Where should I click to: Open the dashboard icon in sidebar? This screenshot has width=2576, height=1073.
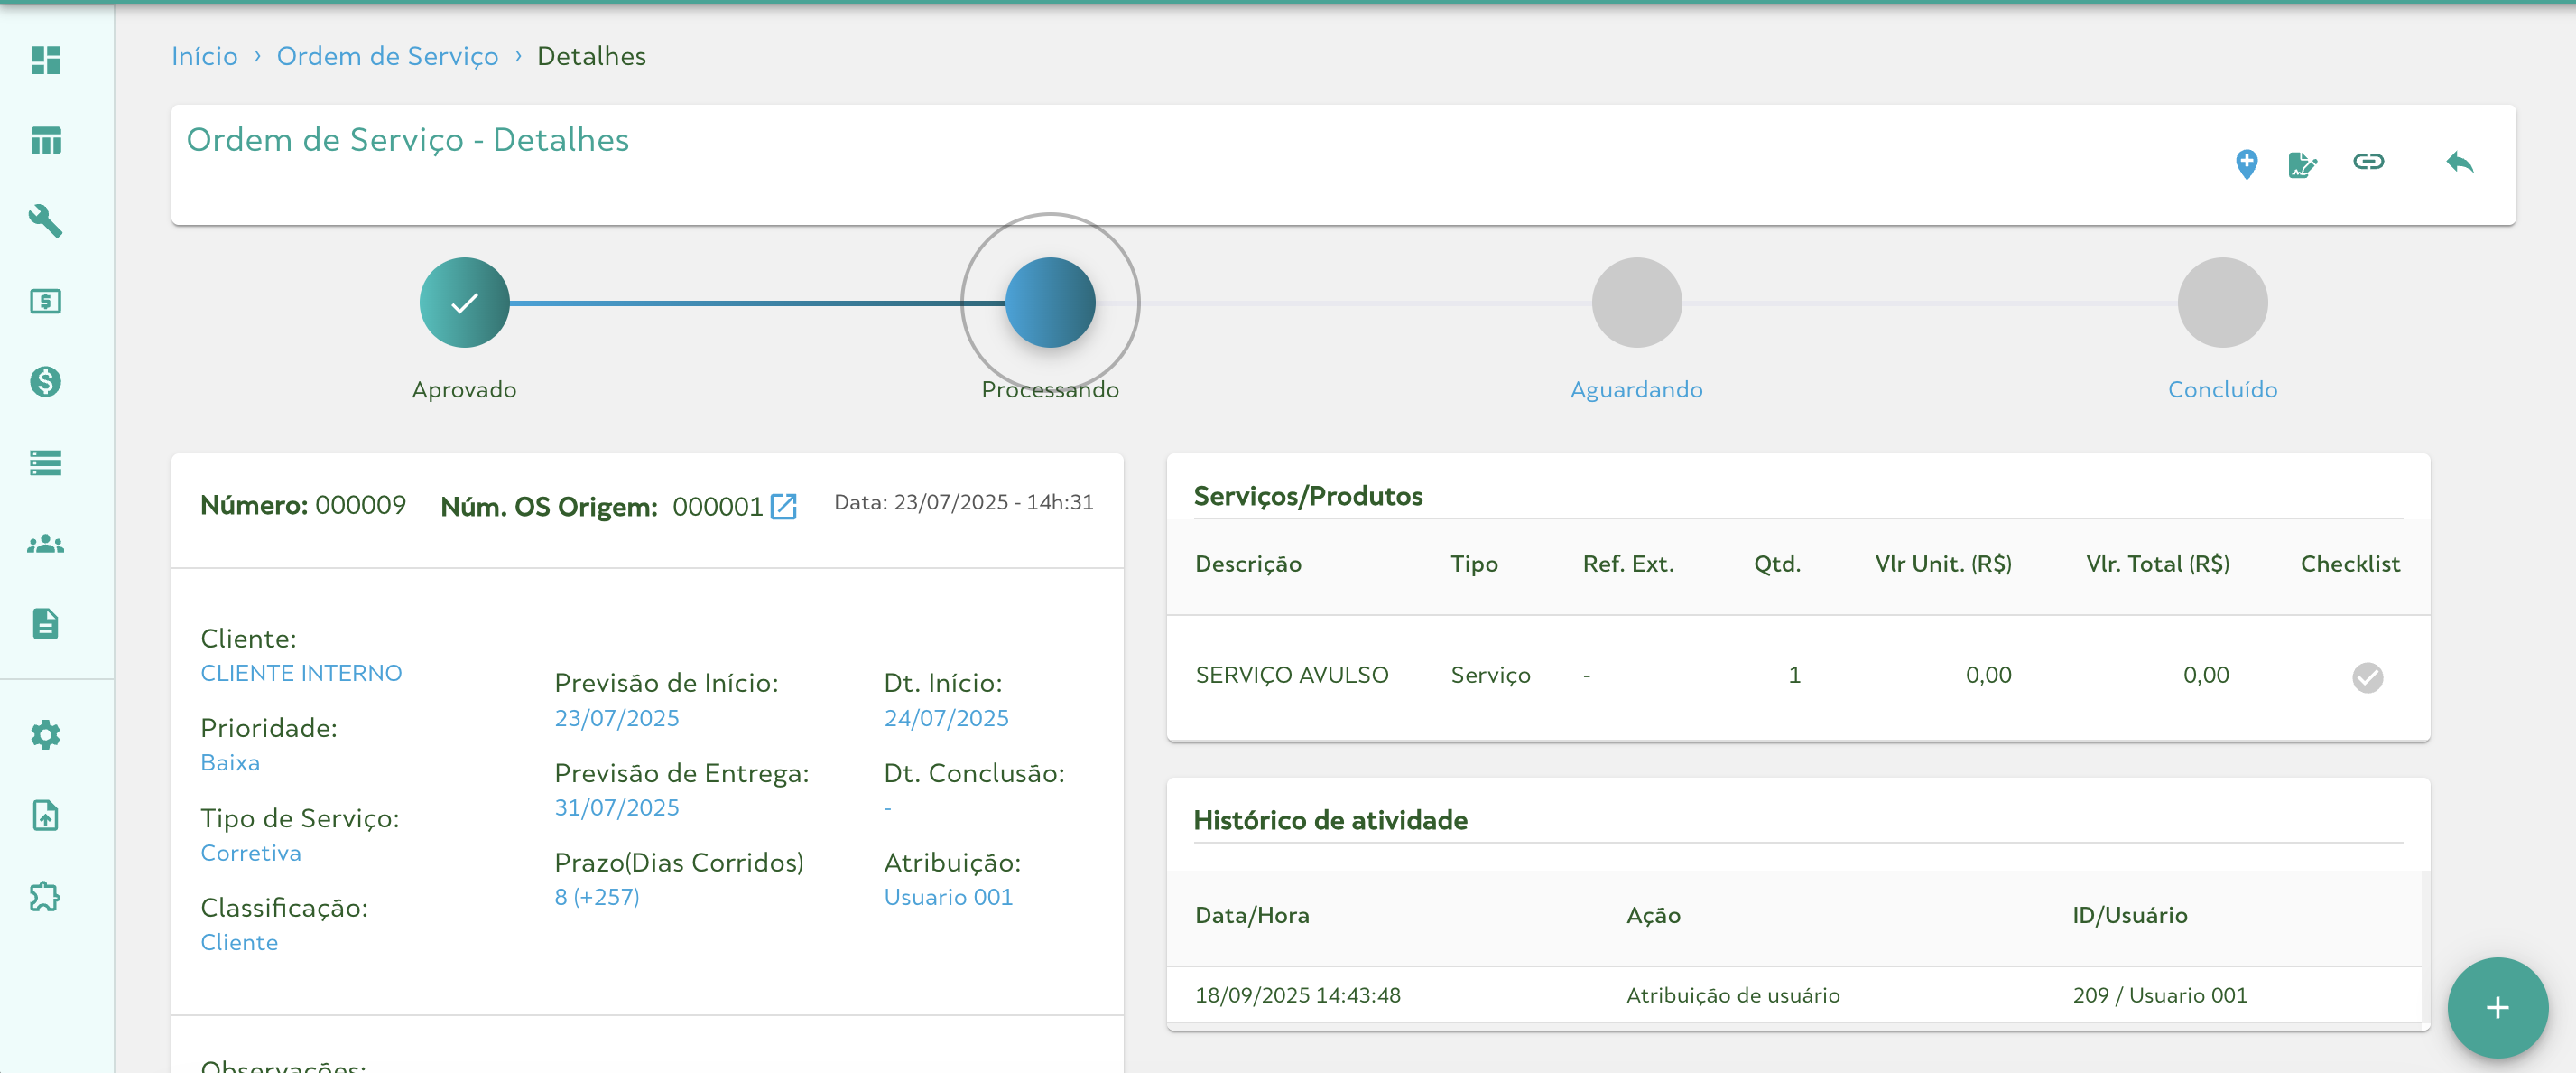(45, 60)
